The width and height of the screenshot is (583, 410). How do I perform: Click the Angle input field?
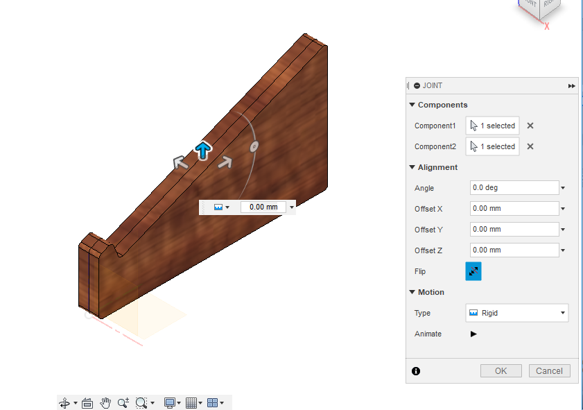pyautogui.click(x=514, y=188)
